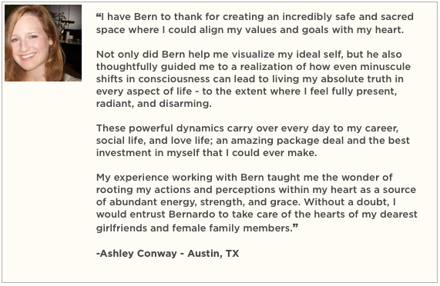Click the line starting 'rooting my actions and perceptions'
The width and height of the screenshot is (440, 286).
tap(256, 190)
